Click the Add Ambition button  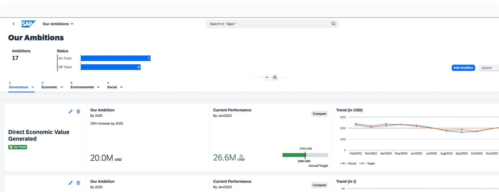coord(463,68)
